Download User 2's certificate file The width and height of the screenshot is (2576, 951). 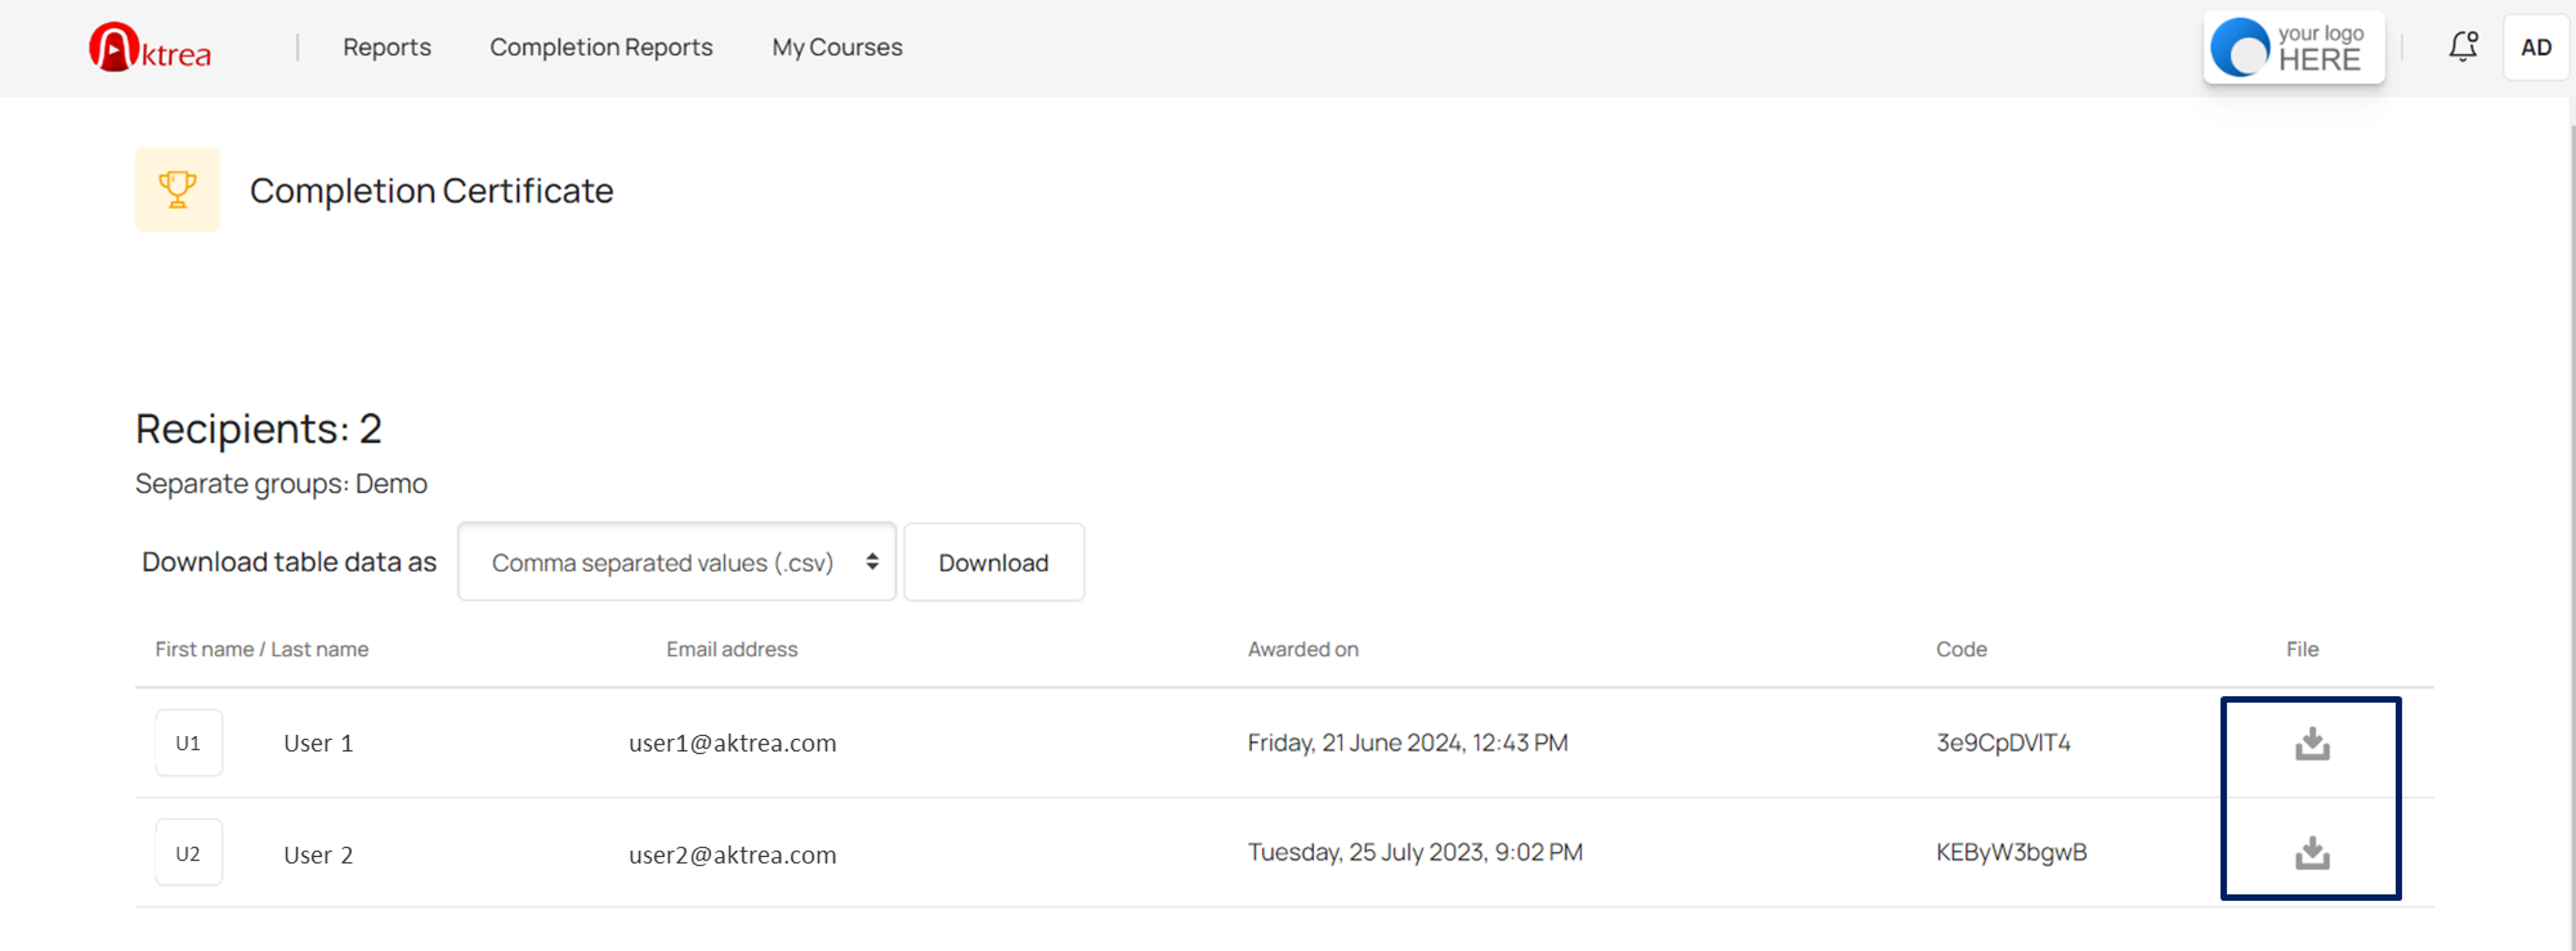[2311, 853]
